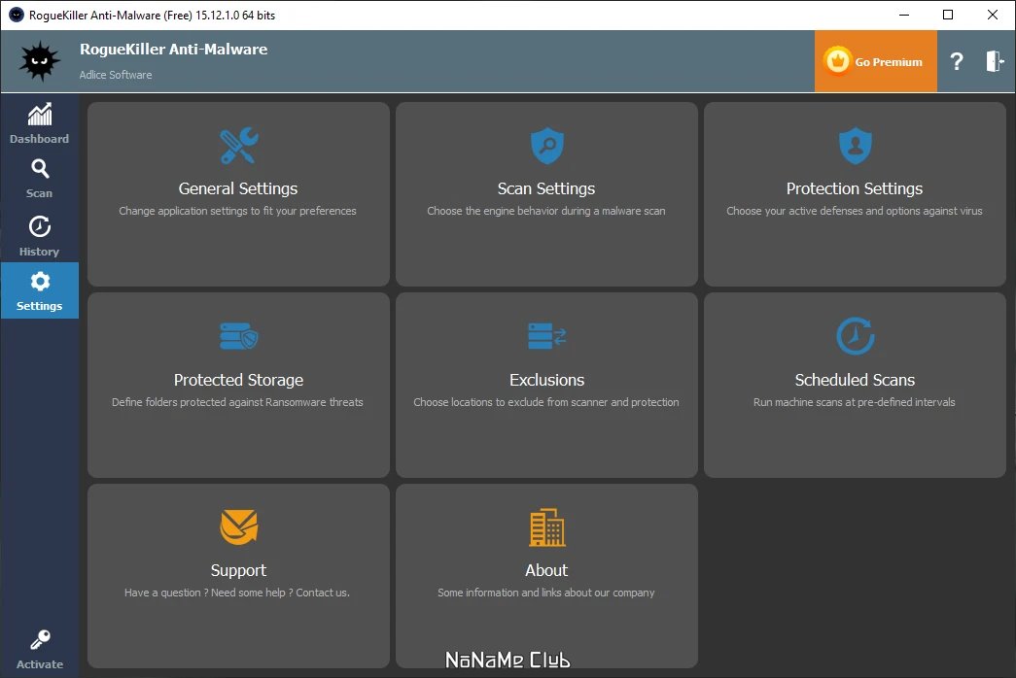Screen dimensions: 1016x678
Task: Click the RogueKiller spiky logo
Action: pyautogui.click(x=40, y=61)
